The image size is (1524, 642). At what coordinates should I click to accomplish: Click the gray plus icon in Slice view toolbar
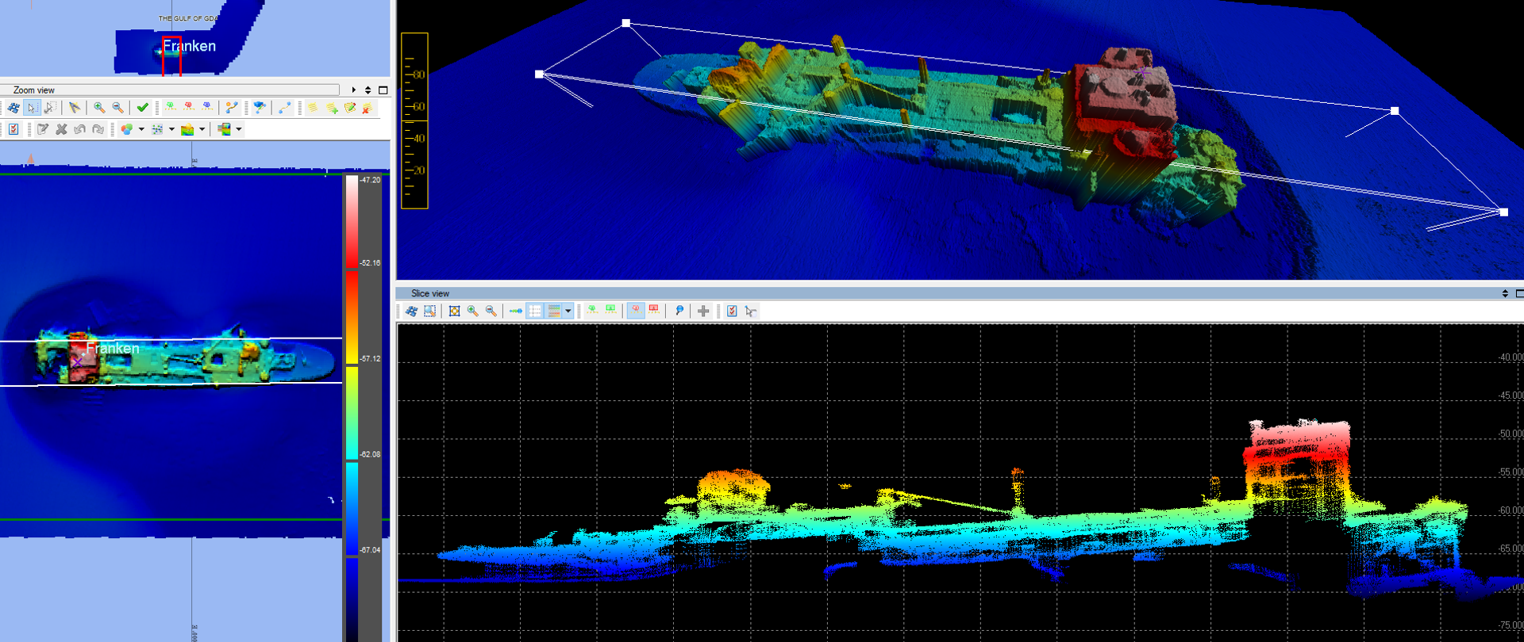[703, 311]
